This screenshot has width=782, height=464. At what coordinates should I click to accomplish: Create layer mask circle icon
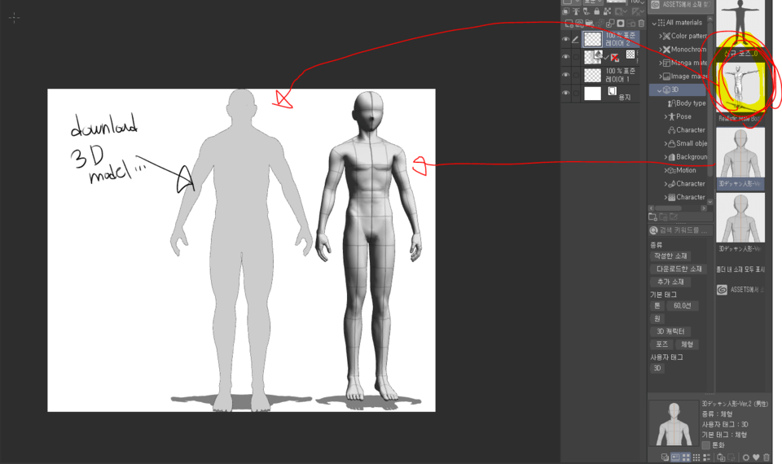click(x=621, y=24)
